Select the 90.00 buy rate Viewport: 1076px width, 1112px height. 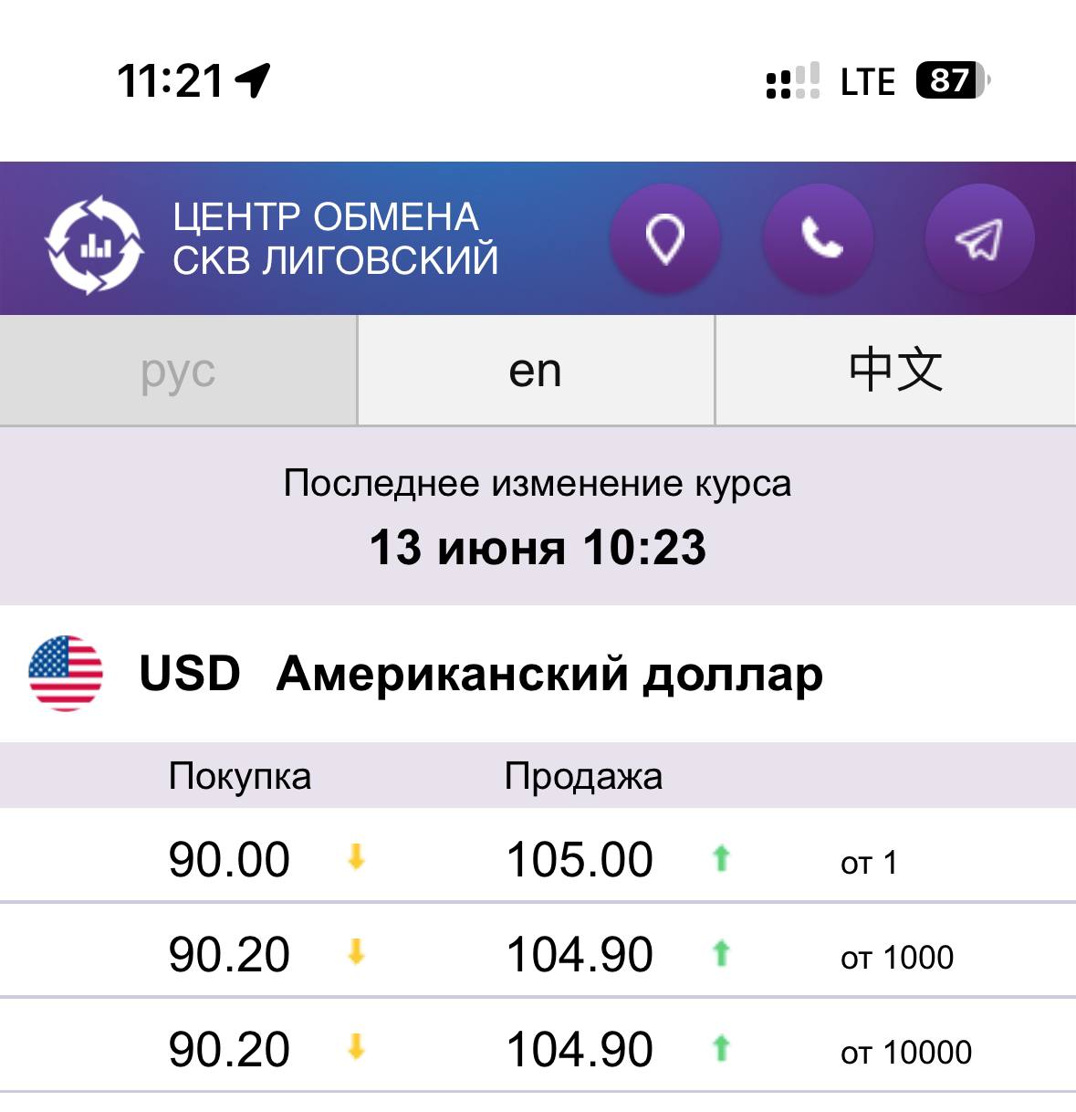229,860
